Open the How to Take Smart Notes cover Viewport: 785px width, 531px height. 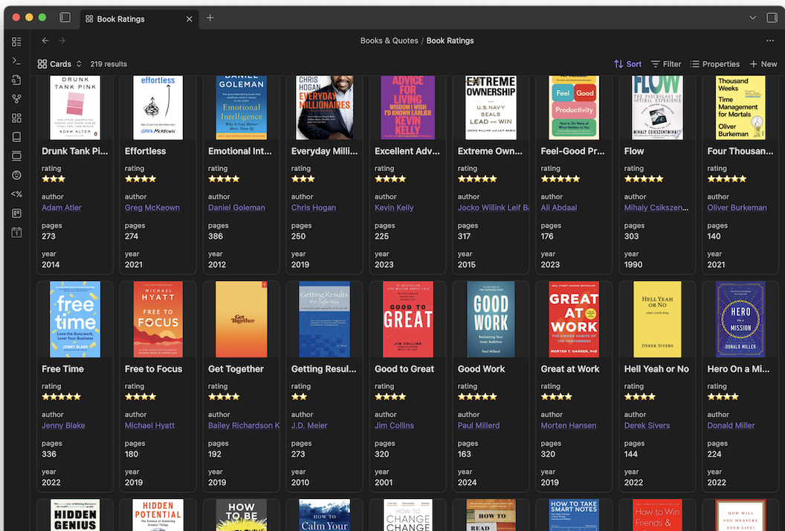(x=574, y=515)
